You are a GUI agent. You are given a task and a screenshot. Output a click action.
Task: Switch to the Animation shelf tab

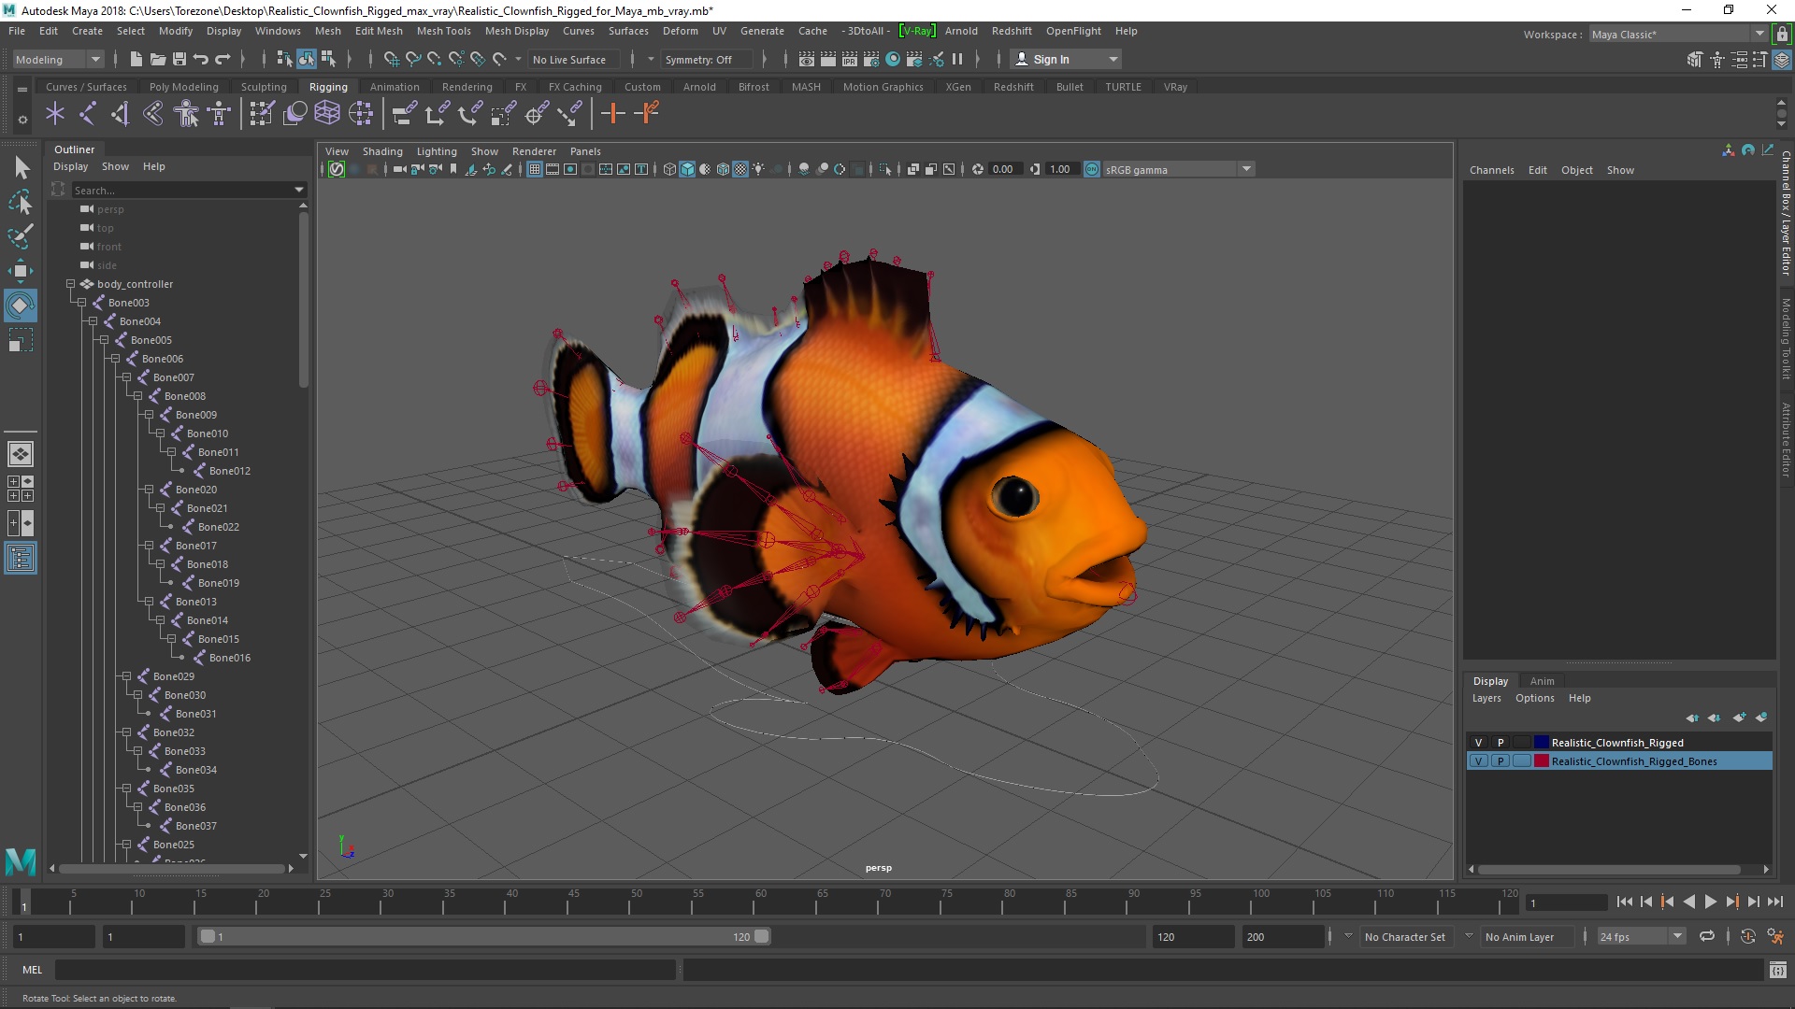[x=395, y=87]
